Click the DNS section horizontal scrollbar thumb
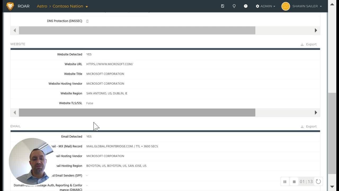This screenshot has height=191, width=339. (x=137, y=30)
